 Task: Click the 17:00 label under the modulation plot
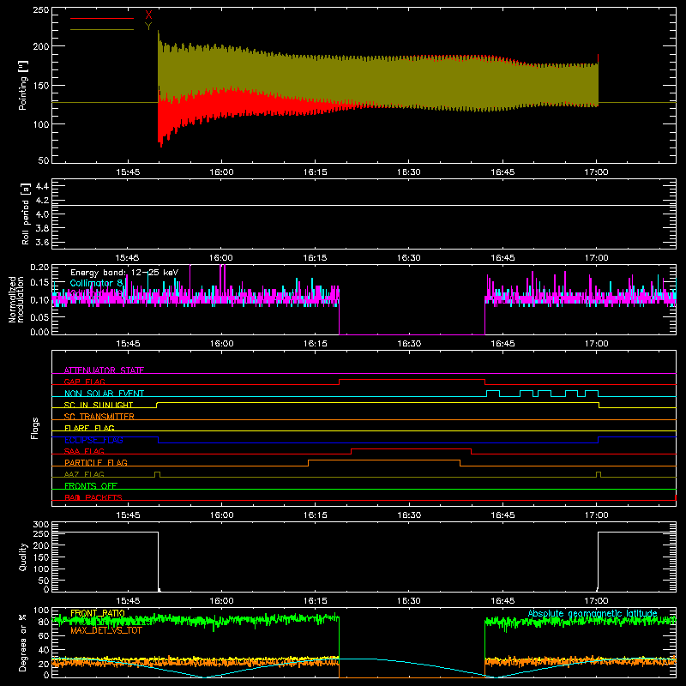[x=596, y=344]
